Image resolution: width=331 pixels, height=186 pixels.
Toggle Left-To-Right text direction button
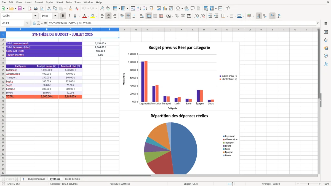[x=259, y=16]
